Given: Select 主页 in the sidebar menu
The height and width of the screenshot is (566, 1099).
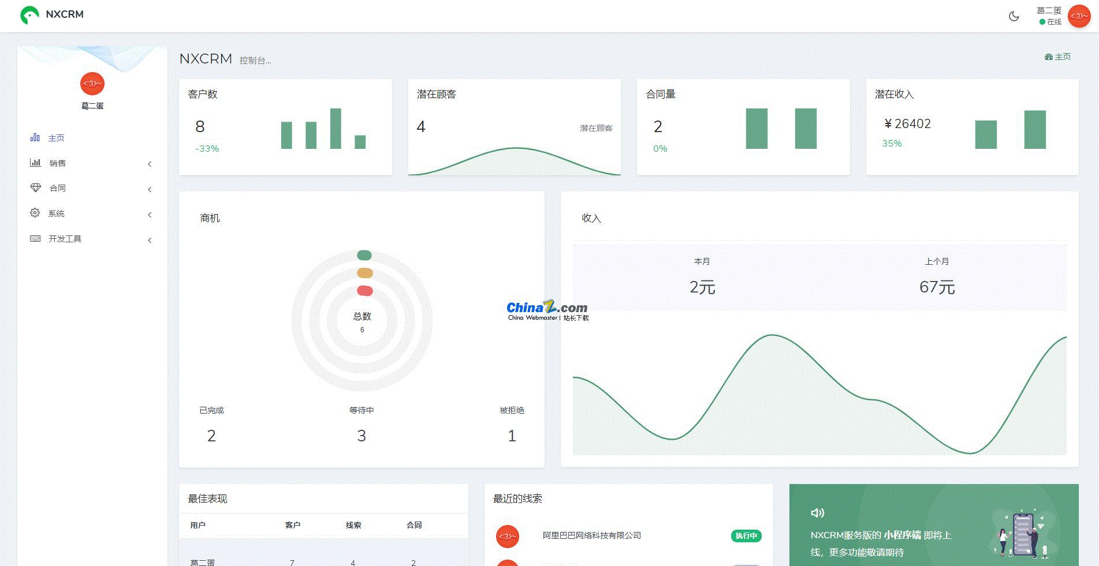Looking at the screenshot, I should click(56, 138).
